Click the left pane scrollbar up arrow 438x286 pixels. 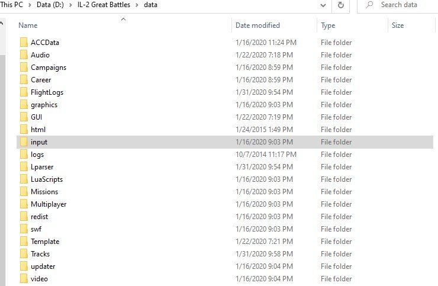[x=2, y=24]
